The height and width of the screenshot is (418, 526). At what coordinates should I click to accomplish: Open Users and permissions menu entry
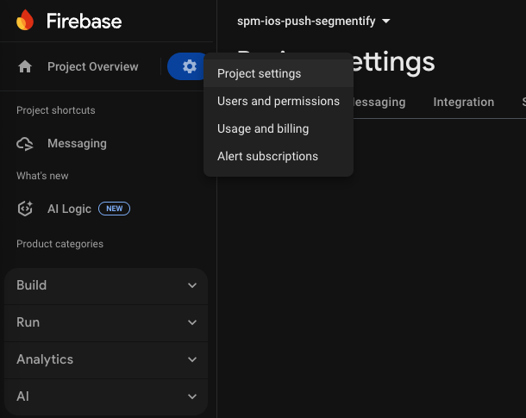click(x=279, y=101)
